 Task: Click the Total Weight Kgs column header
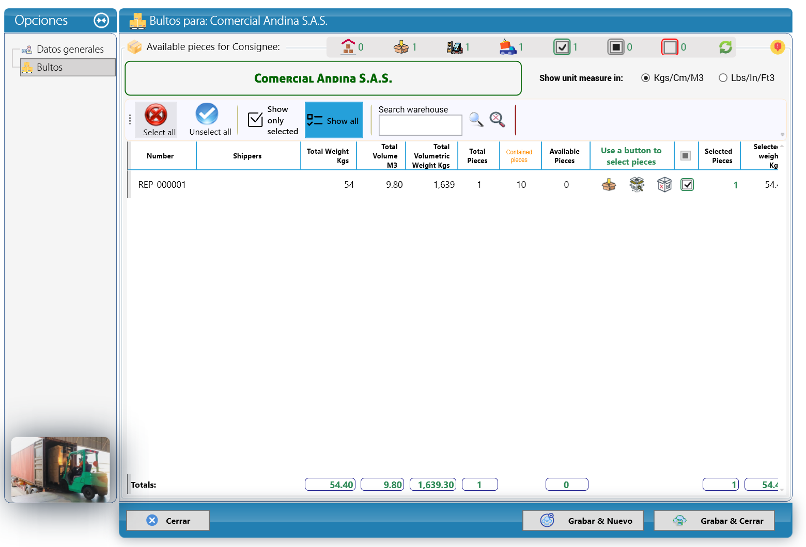(328, 156)
